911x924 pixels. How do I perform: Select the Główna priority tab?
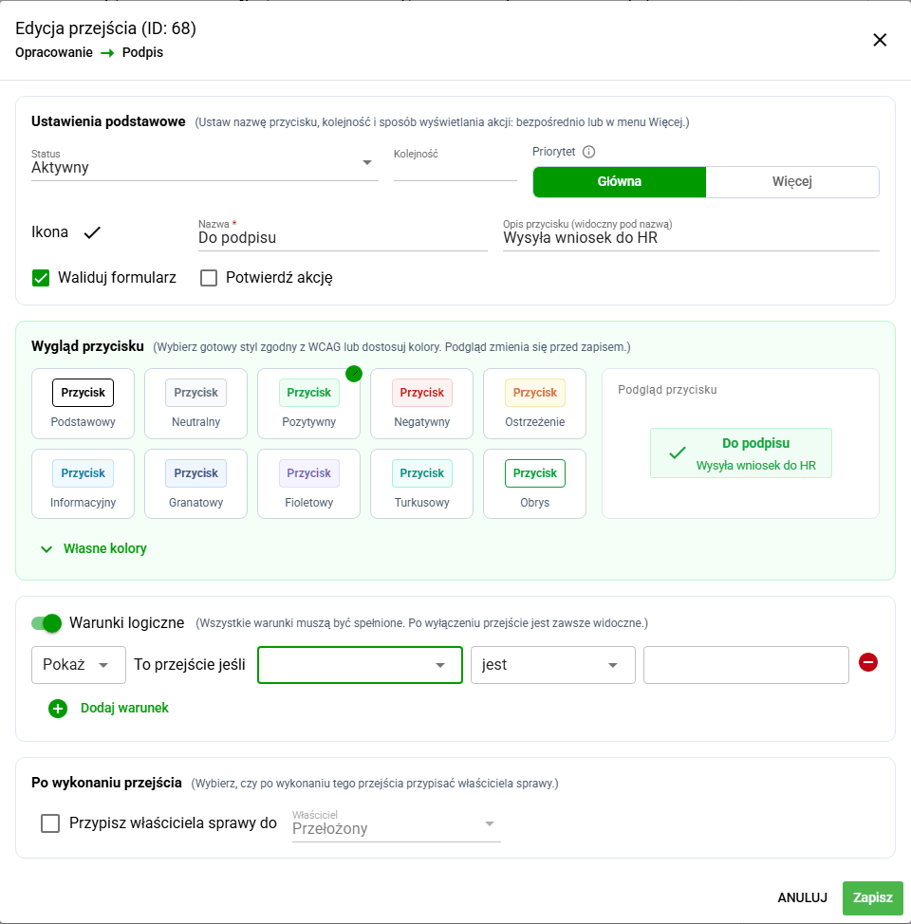click(619, 181)
